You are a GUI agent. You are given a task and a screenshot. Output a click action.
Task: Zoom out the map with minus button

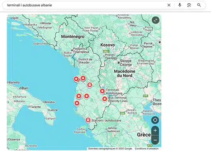pos(155,140)
